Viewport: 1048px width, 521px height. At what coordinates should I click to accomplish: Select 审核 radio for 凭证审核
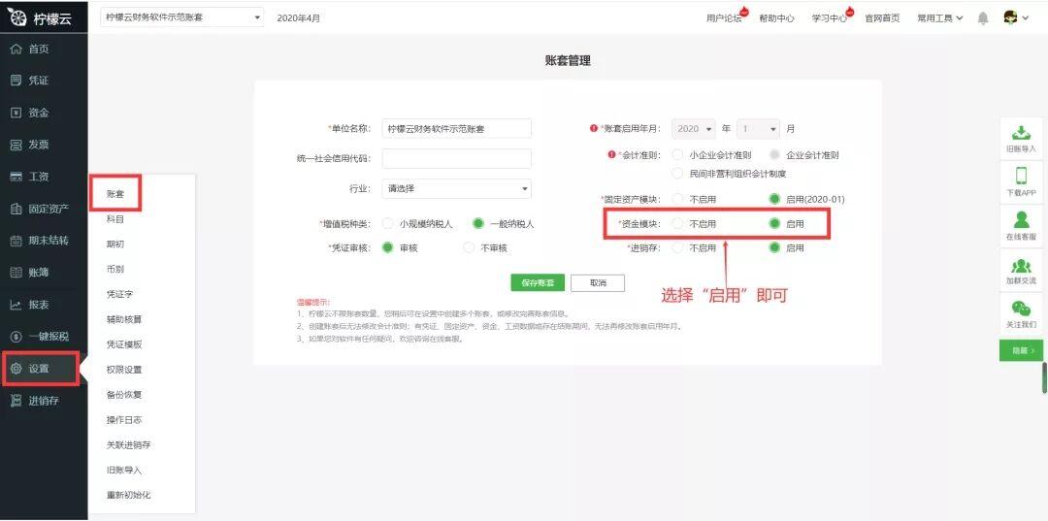coord(387,247)
